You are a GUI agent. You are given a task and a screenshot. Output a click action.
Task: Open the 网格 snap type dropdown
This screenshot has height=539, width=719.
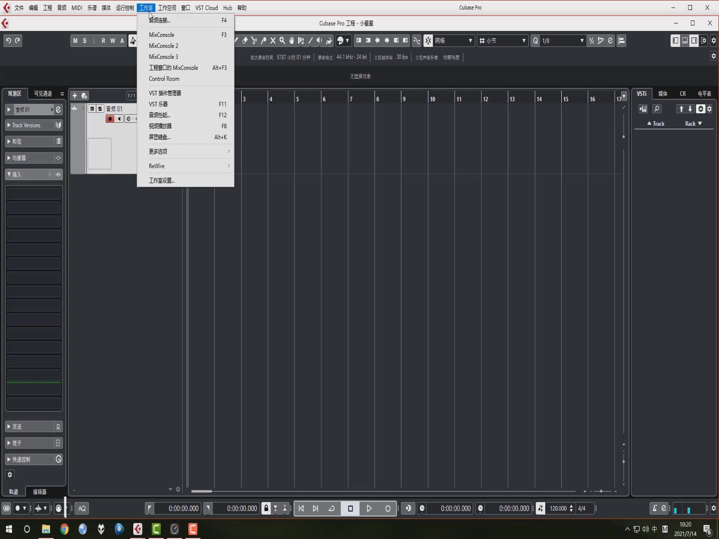pyautogui.click(x=469, y=41)
